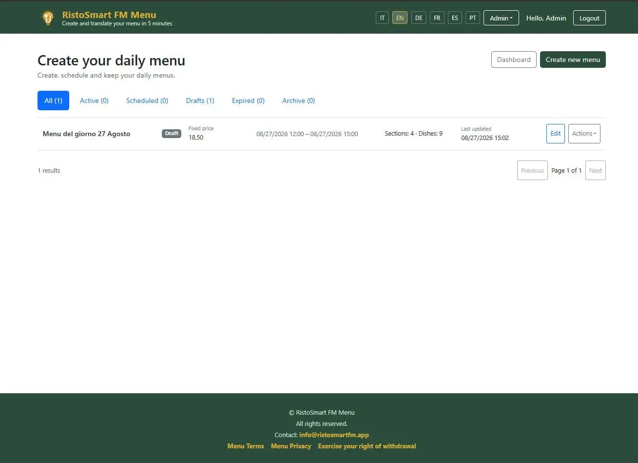Open the Admin dropdown menu
The width and height of the screenshot is (638, 463).
click(501, 18)
